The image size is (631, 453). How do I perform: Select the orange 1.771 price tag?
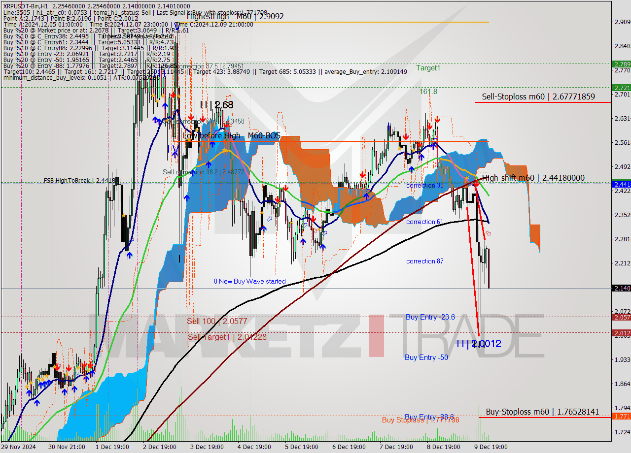(x=621, y=416)
